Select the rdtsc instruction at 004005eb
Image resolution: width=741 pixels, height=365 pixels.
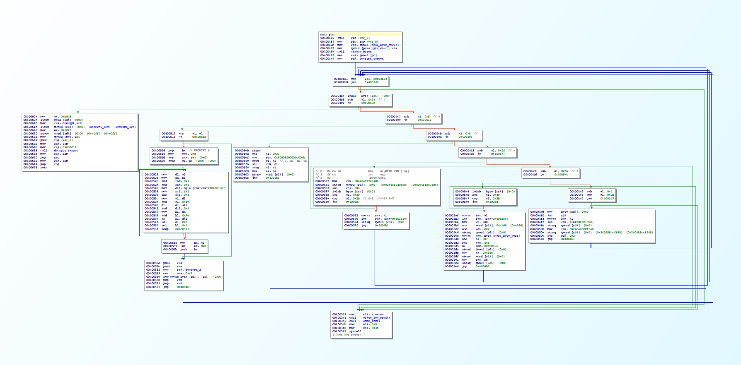pos(256,151)
